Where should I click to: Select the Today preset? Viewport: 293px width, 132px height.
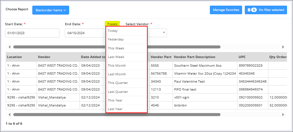tap(126, 31)
